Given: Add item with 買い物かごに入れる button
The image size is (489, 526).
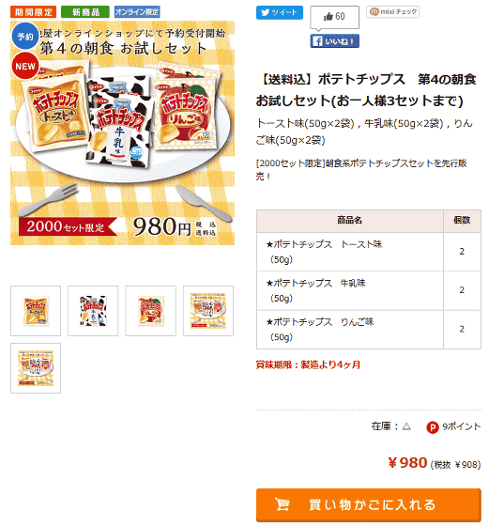Looking at the screenshot, I should [368, 505].
